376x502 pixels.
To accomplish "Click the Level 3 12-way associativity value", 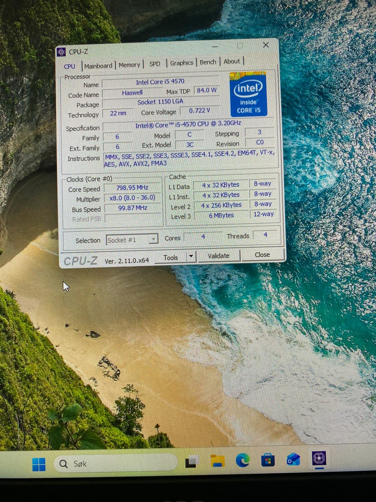I will click(x=264, y=214).
